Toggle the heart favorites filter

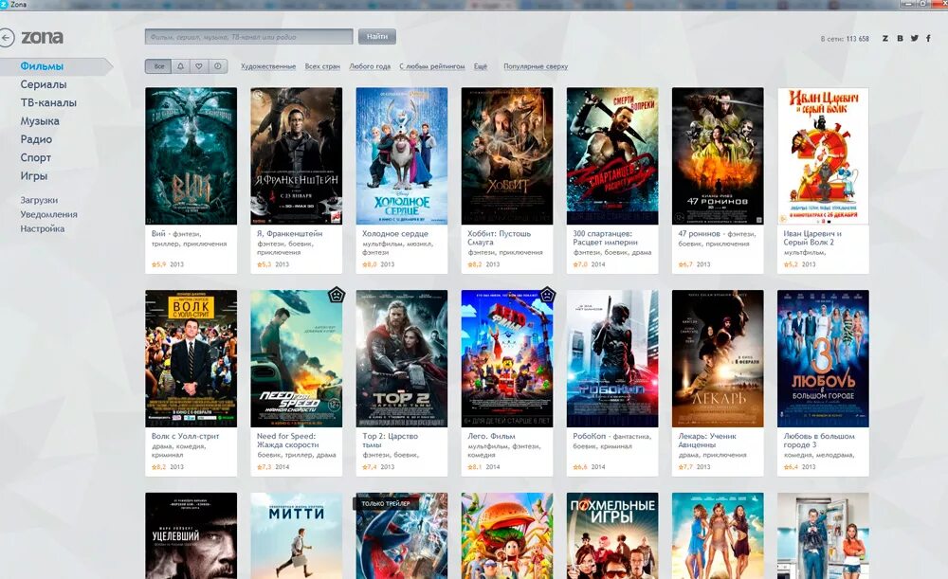pos(199,66)
